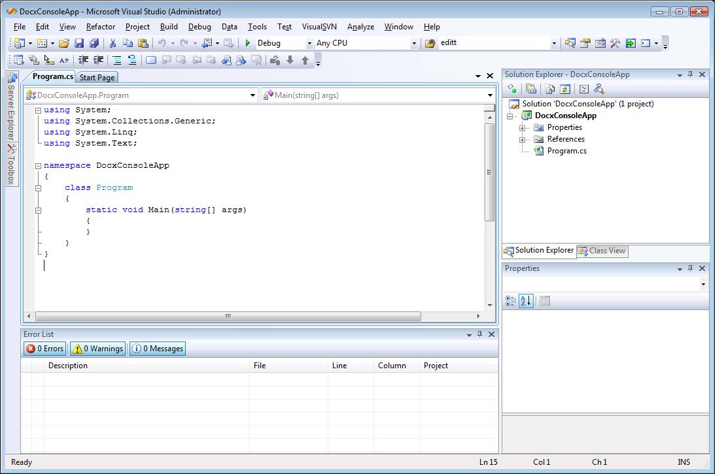The height and width of the screenshot is (474, 724).
Task: Click the Decrease Line Indent icon
Action: click(83, 60)
